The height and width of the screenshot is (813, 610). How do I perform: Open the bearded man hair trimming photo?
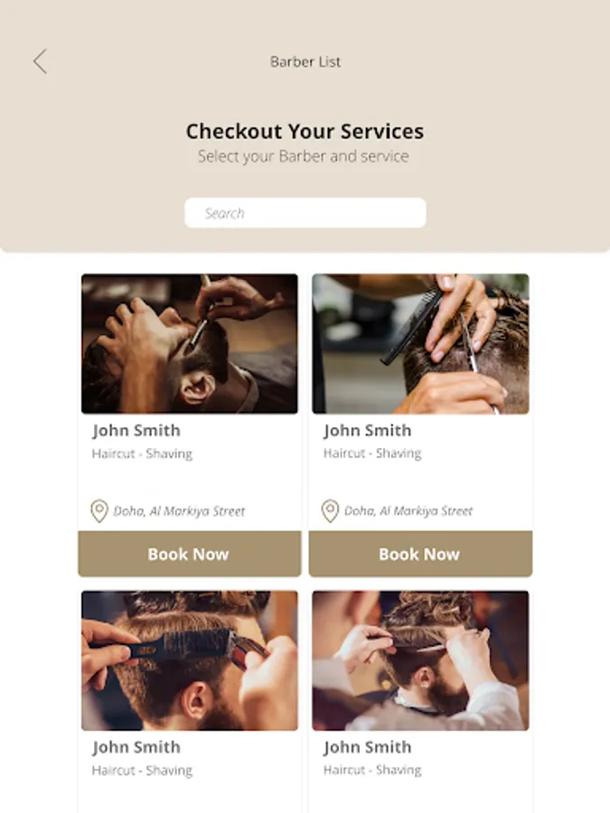[x=420, y=660]
